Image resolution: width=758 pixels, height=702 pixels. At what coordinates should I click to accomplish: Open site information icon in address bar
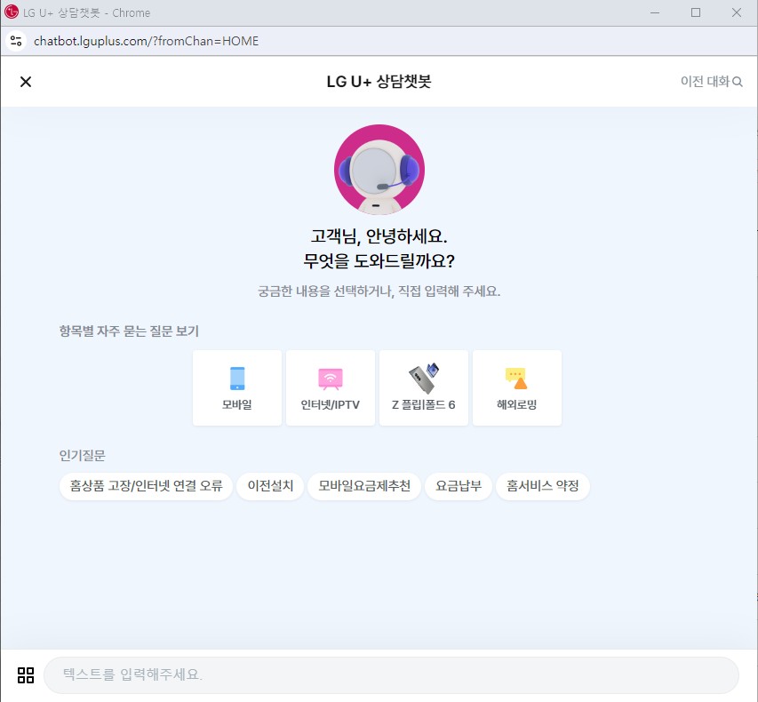click(16, 41)
